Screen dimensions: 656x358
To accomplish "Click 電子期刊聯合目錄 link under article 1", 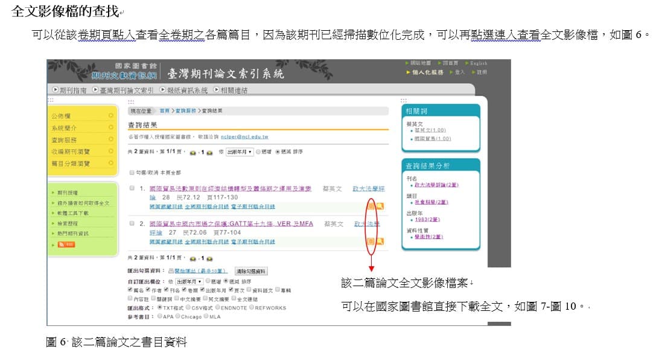I will (x=253, y=207).
